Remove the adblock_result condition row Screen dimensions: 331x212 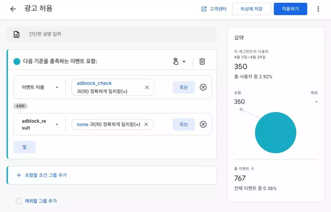(203, 124)
